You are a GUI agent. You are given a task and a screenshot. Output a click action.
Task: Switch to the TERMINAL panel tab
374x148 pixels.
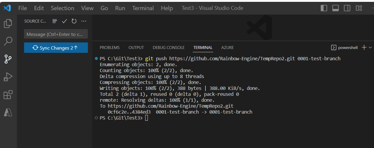(203, 47)
